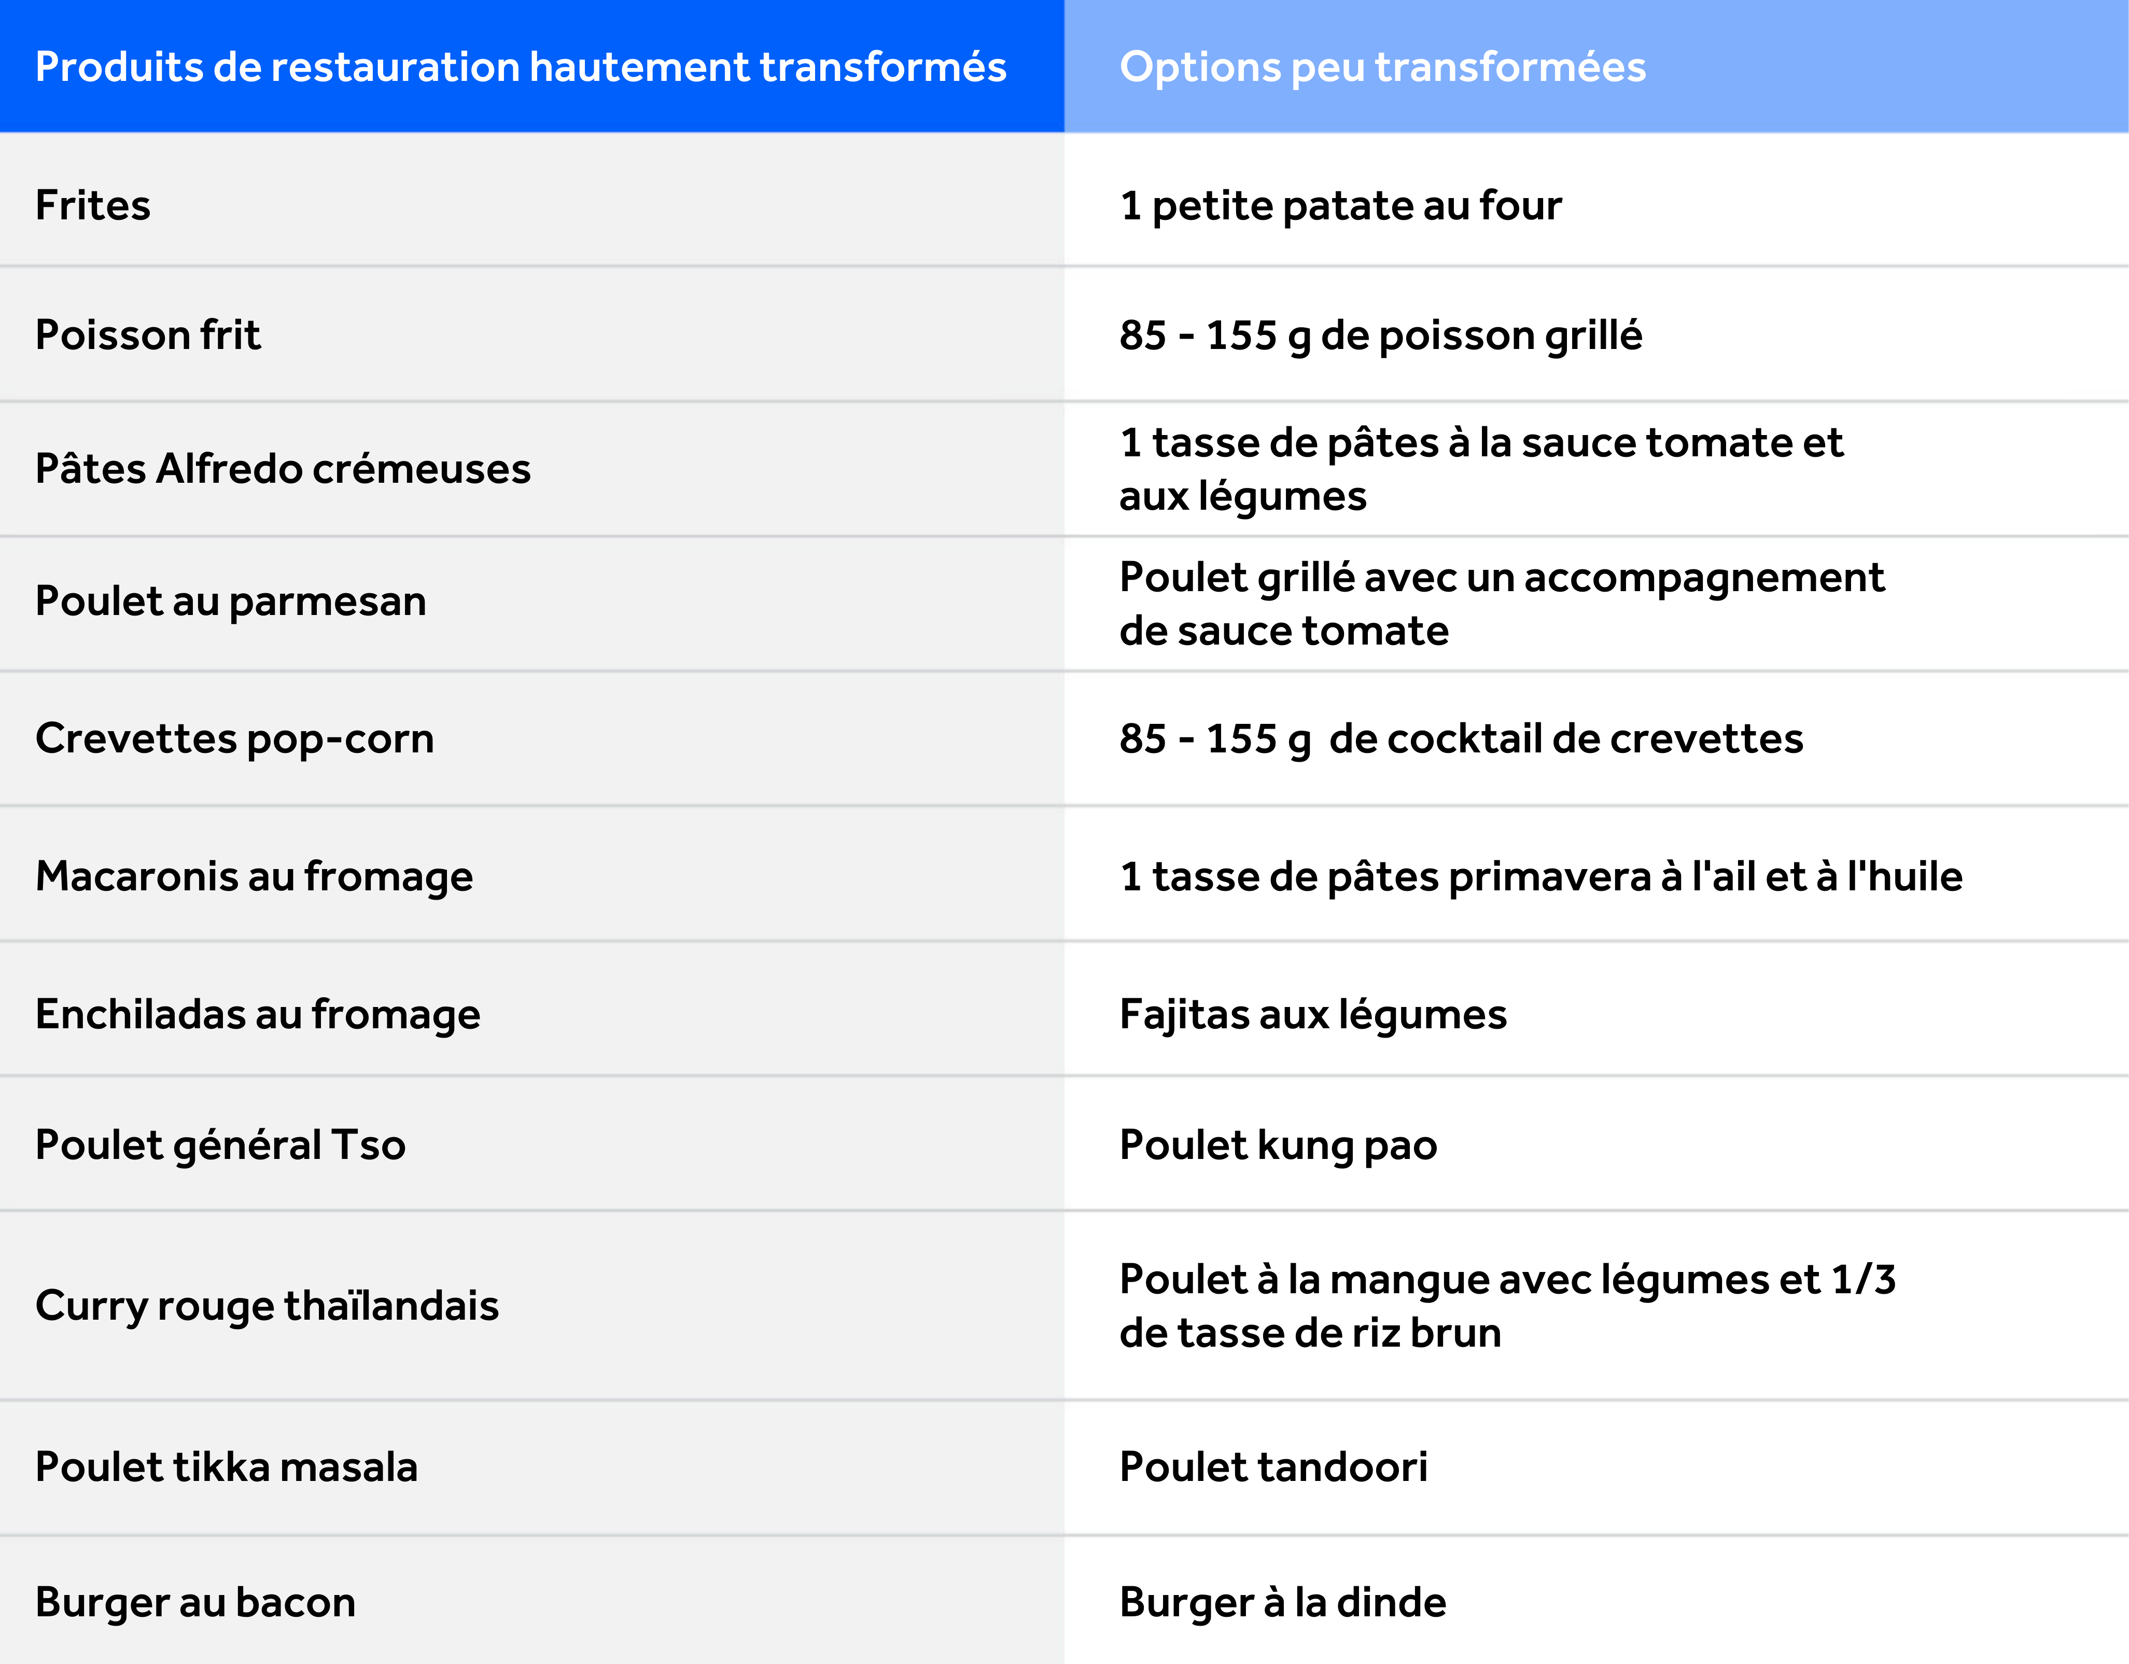Click 'Curry rouge thaïlandais' cell

pyautogui.click(x=267, y=1305)
